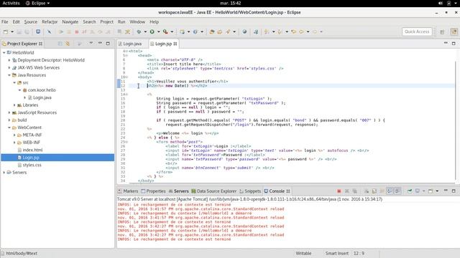This screenshot has width=460, height=258.
Task: Collapse the Java Resources node
Action: (x=9, y=75)
